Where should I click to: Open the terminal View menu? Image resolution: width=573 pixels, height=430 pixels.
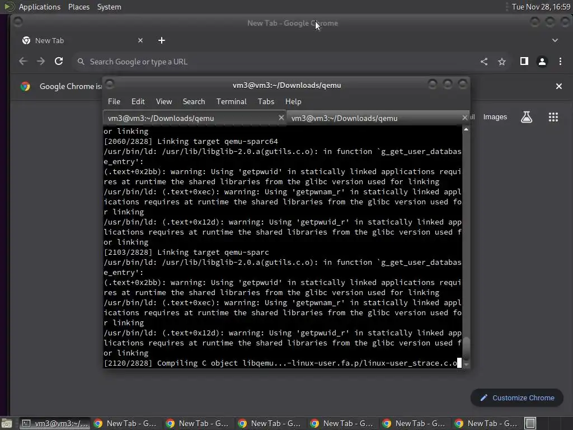point(164,102)
